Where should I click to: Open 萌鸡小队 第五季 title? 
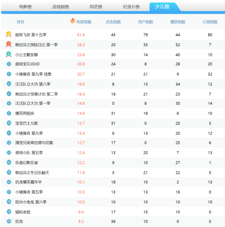(29, 153)
